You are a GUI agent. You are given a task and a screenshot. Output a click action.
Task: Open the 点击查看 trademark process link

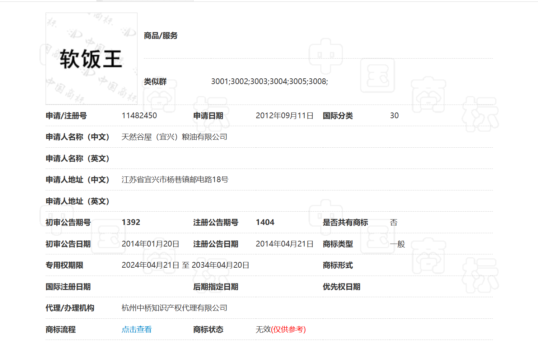coord(136,329)
